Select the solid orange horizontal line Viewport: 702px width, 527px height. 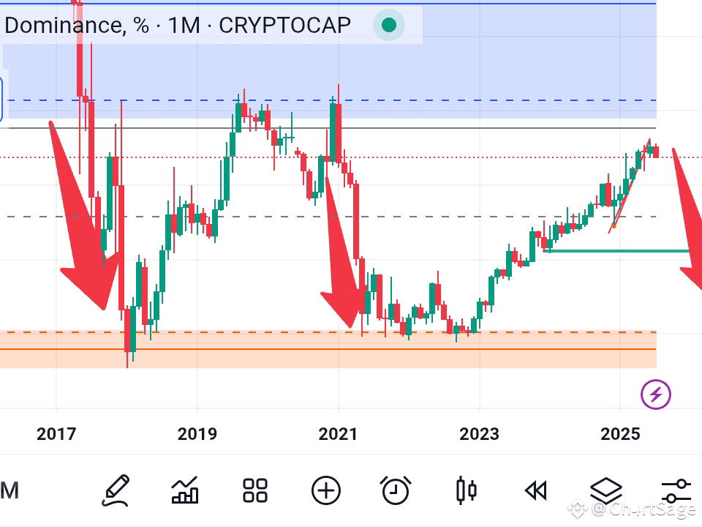pos(328,348)
